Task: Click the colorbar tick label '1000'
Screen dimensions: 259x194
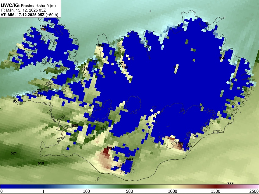Action: coord(172,191)
